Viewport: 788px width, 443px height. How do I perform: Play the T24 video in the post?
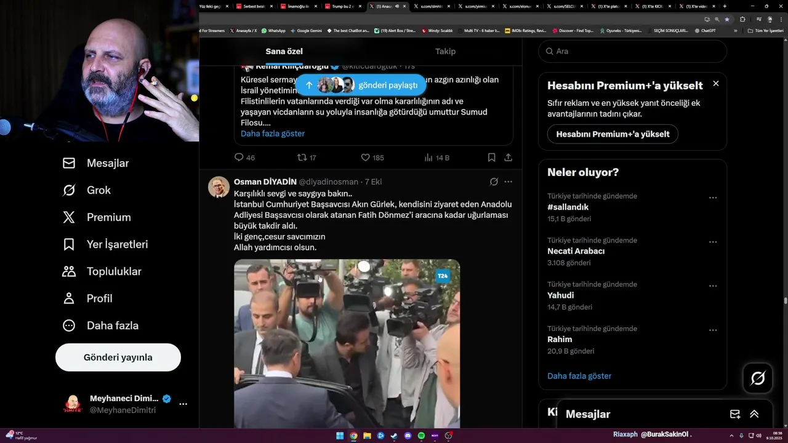pos(347,343)
